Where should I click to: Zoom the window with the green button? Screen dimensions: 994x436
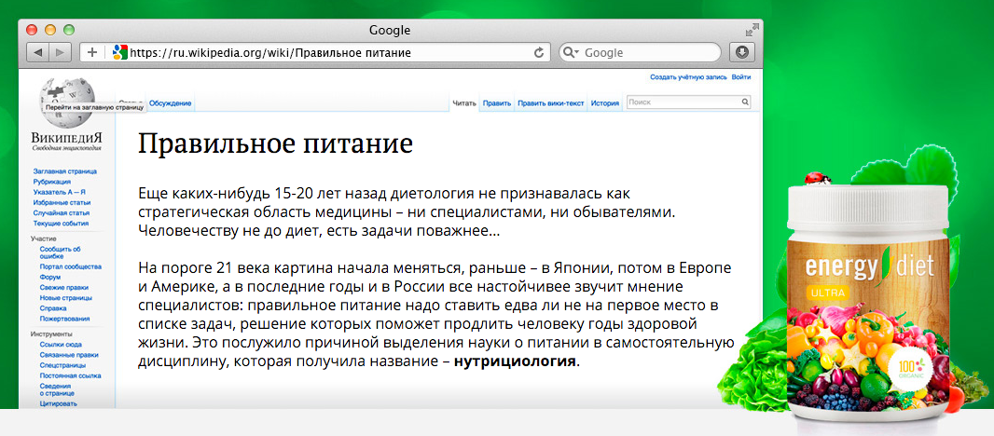(68, 29)
